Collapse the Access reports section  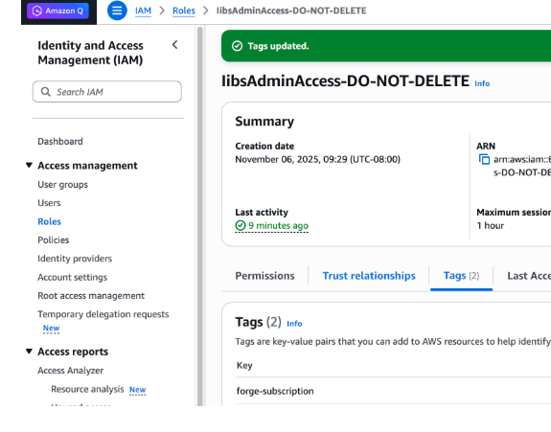(x=29, y=352)
